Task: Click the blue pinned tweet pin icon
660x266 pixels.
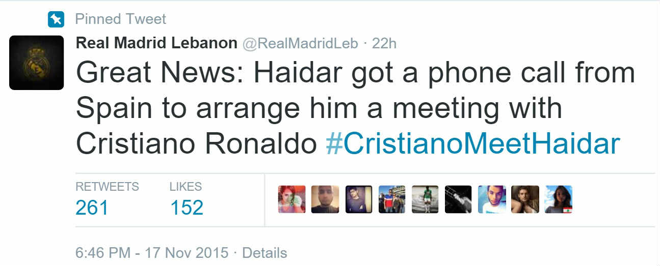Action: click(55, 20)
